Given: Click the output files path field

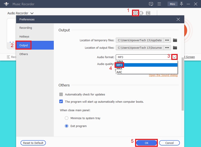Looking at the screenshot, I should tap(140, 48).
